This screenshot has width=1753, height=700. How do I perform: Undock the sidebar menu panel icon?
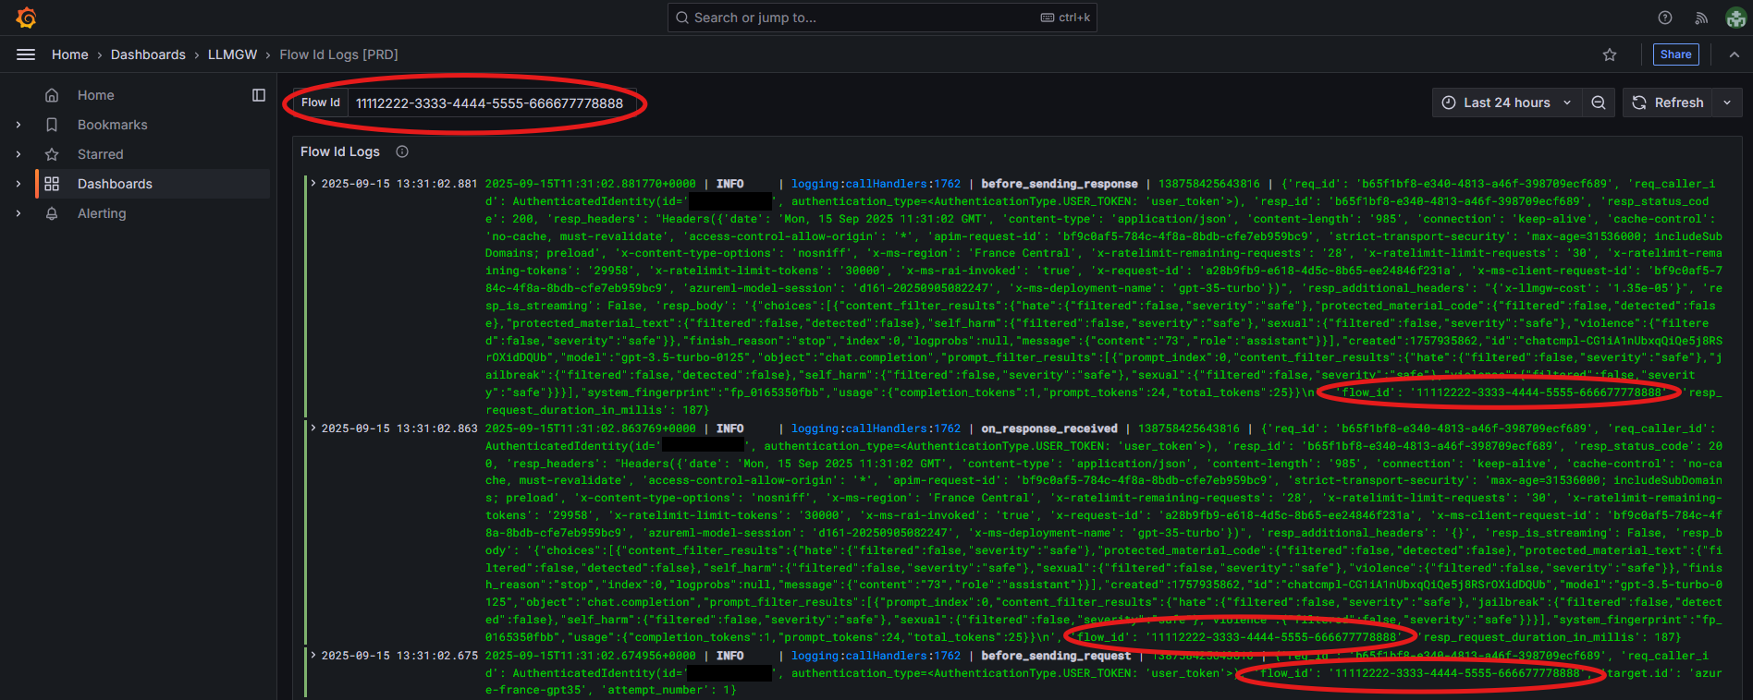coord(259,95)
